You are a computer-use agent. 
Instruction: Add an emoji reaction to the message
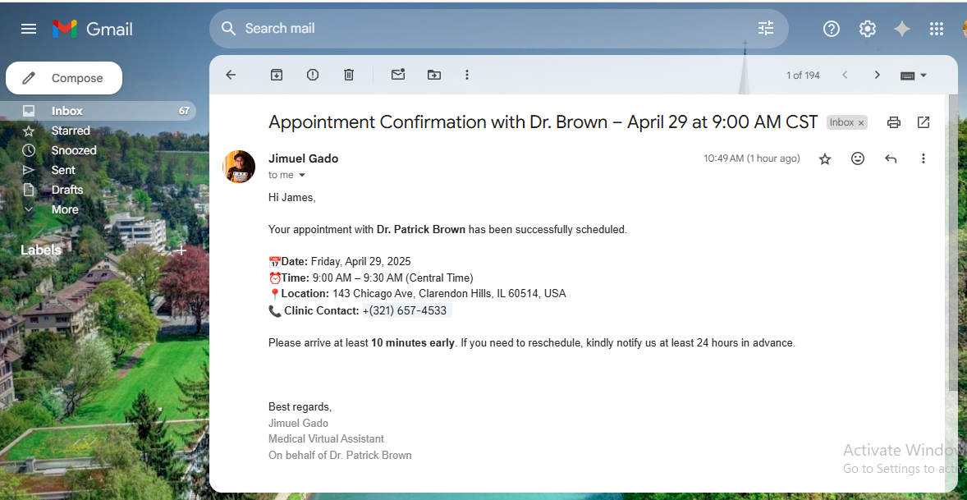(x=858, y=158)
